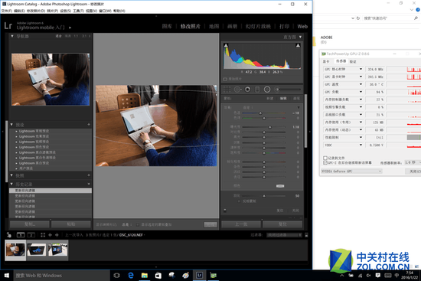Screen dimensions: 421x281
Task: Click the Copy button under left panel
Action: coord(30,224)
